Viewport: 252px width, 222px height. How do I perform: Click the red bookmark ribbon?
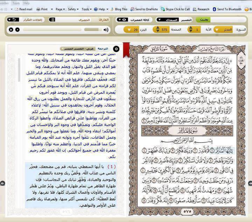click(126, 49)
